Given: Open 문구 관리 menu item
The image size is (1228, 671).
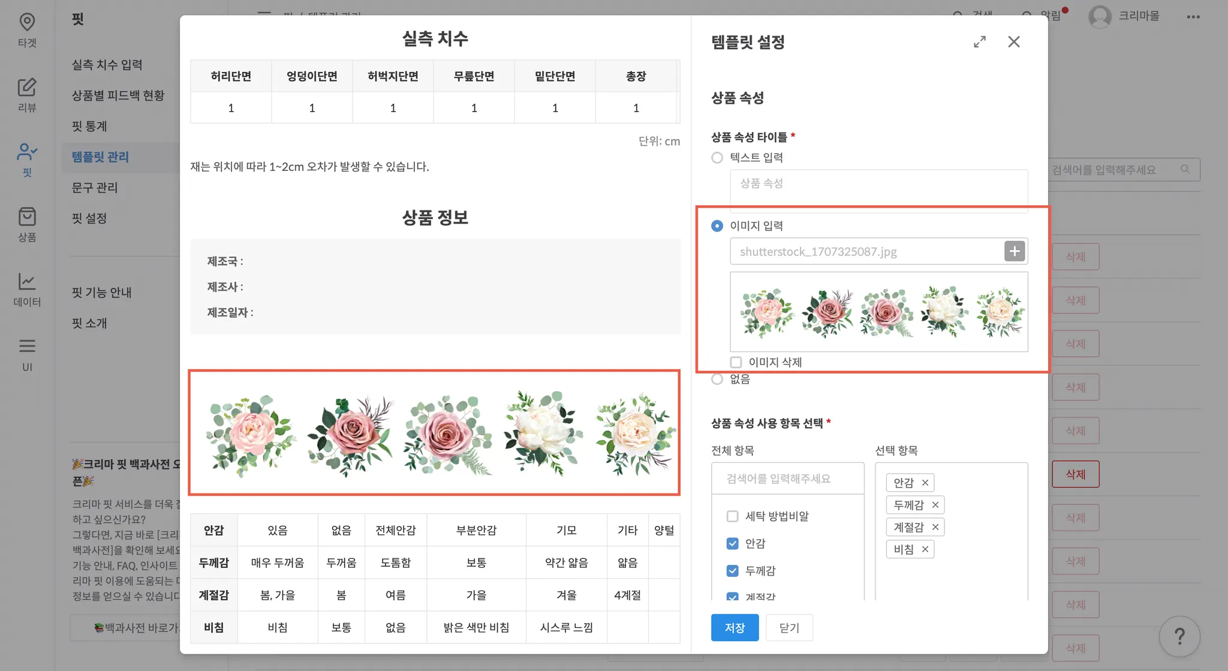Looking at the screenshot, I should coord(95,188).
